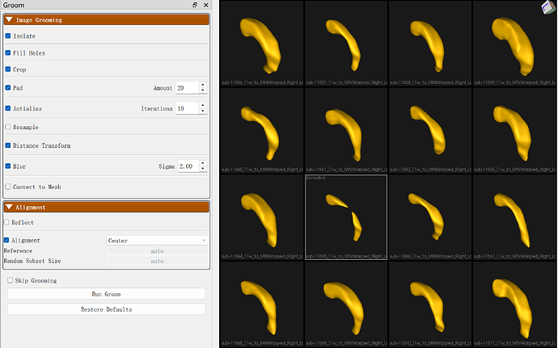
Task: Increase Antialias Iterations with up arrow
Action: [x=203, y=106]
